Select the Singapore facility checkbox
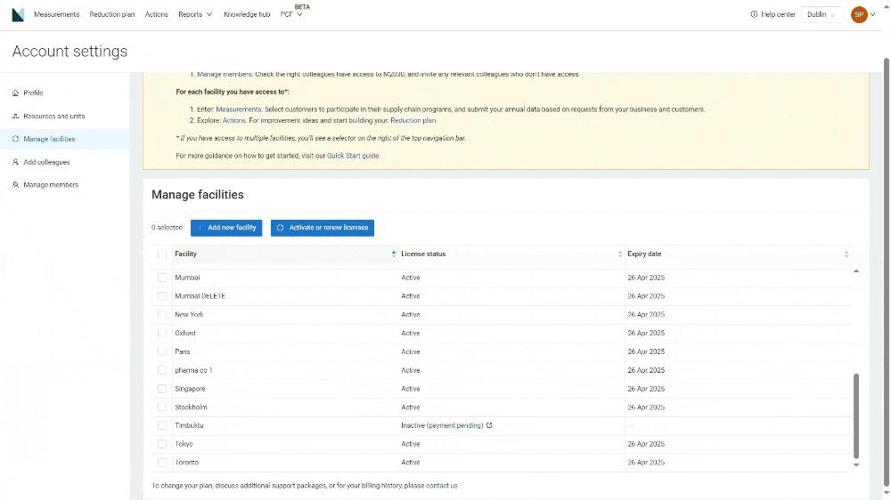891x500 pixels. 162,389
